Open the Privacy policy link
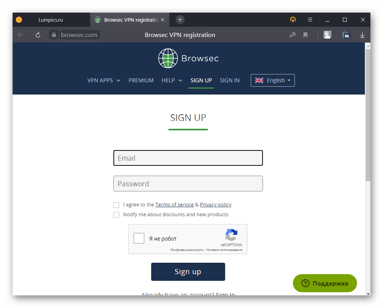This screenshot has height=308, width=383. pyautogui.click(x=216, y=204)
